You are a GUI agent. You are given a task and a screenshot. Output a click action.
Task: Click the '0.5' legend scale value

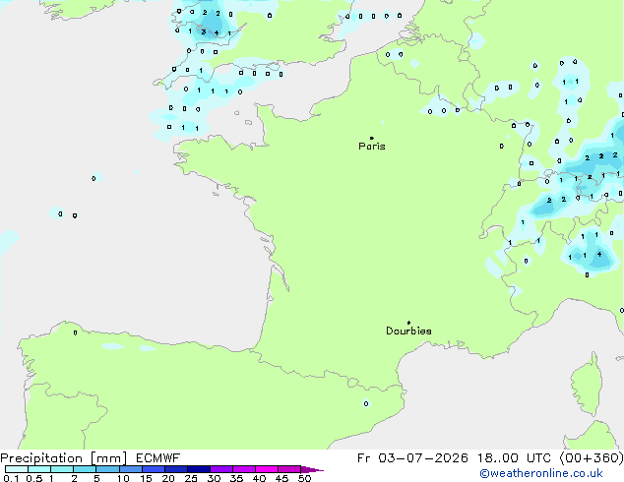34,478
